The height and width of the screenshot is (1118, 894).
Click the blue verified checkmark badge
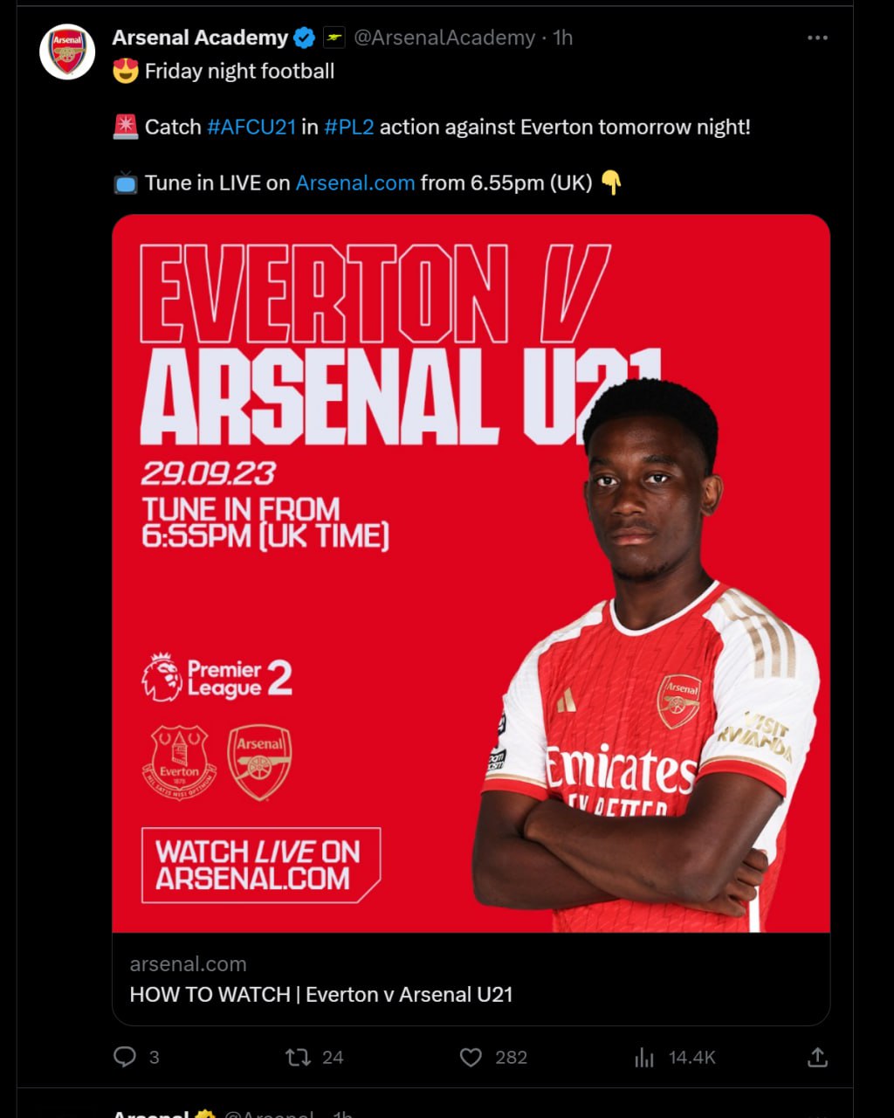pos(304,38)
